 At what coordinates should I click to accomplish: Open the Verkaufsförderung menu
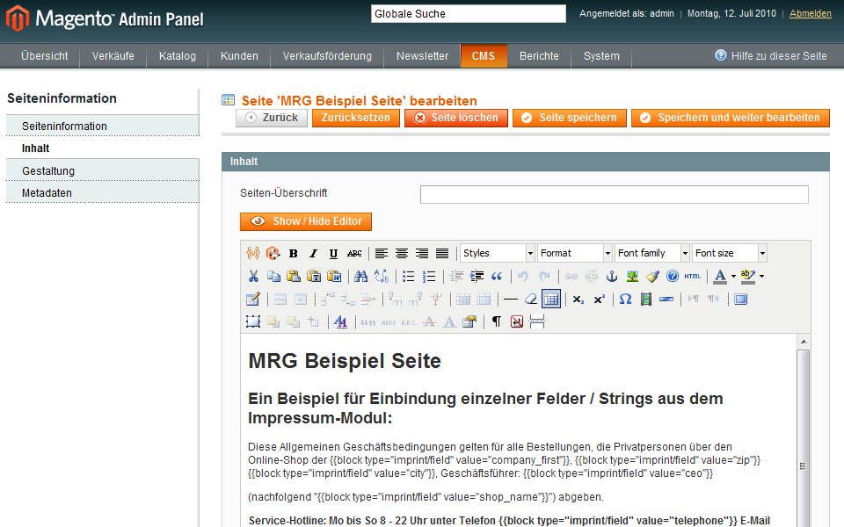coord(327,56)
